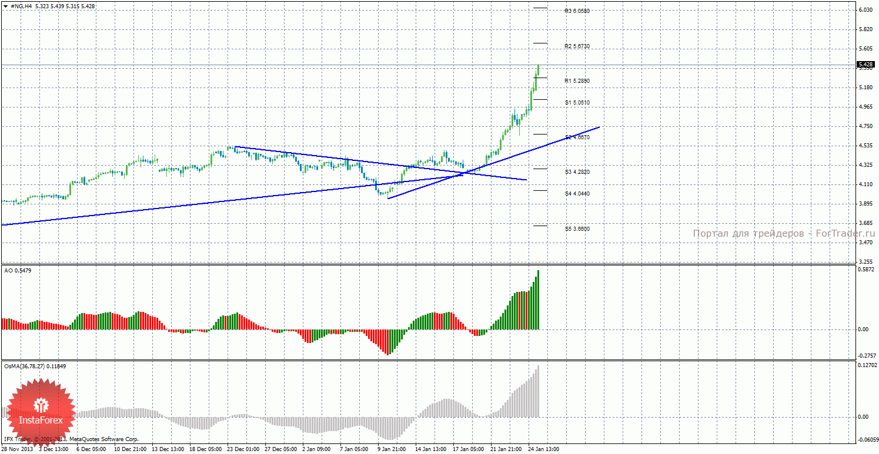Image resolution: width=879 pixels, height=454 pixels.
Task: Select the tallest green AO histogram bar
Action: (537, 300)
